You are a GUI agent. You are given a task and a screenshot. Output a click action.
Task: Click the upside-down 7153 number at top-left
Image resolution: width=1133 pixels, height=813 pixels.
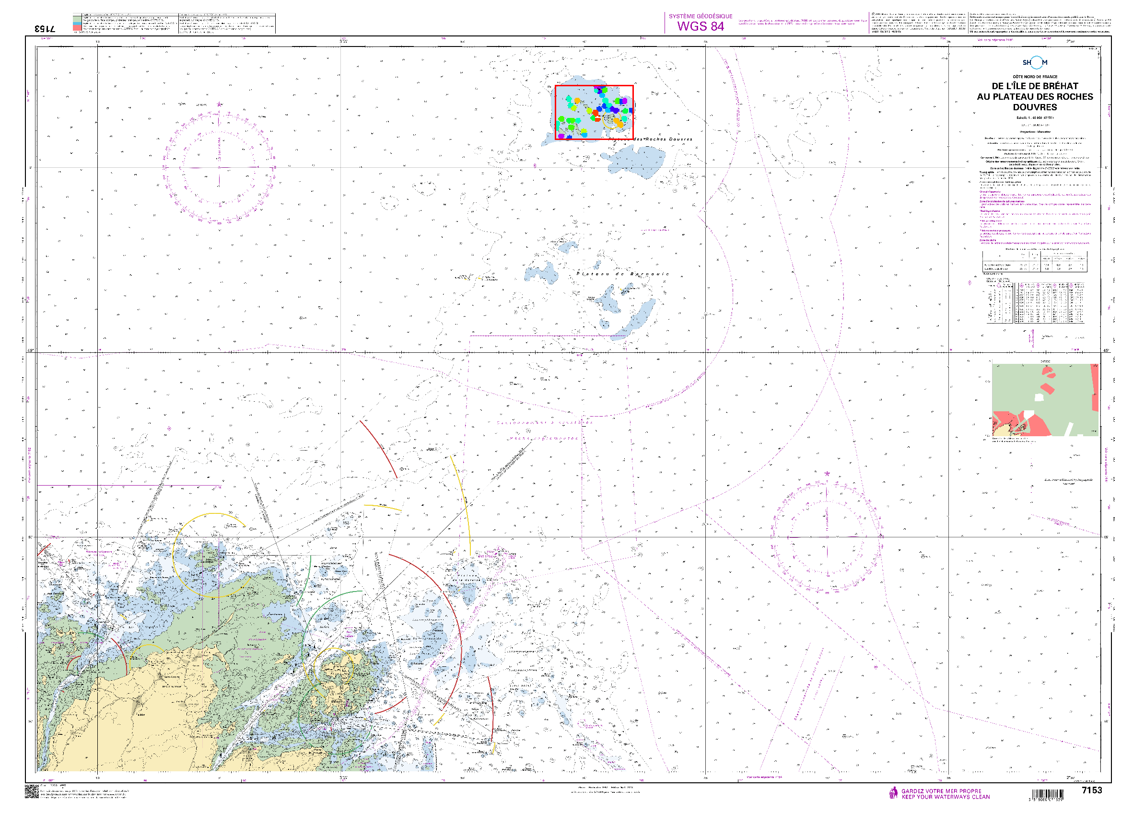coord(45,28)
